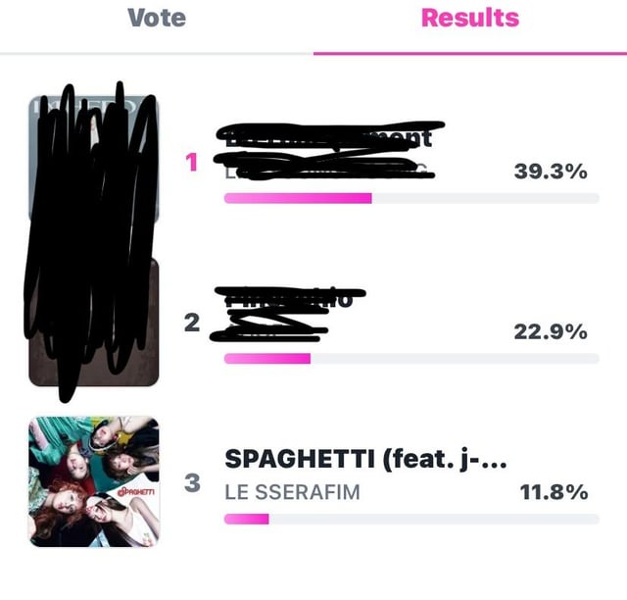
Task: Switch to the Vote tab
Action: 157,18
